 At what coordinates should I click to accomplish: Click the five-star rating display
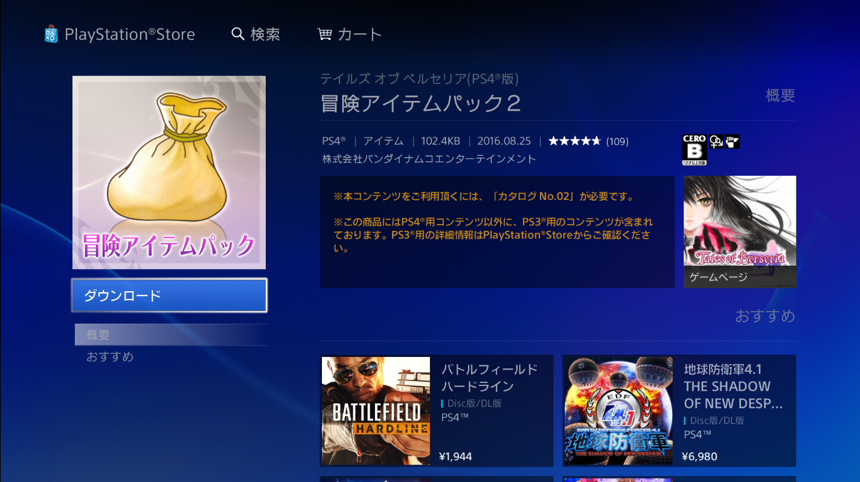pyautogui.click(x=574, y=141)
